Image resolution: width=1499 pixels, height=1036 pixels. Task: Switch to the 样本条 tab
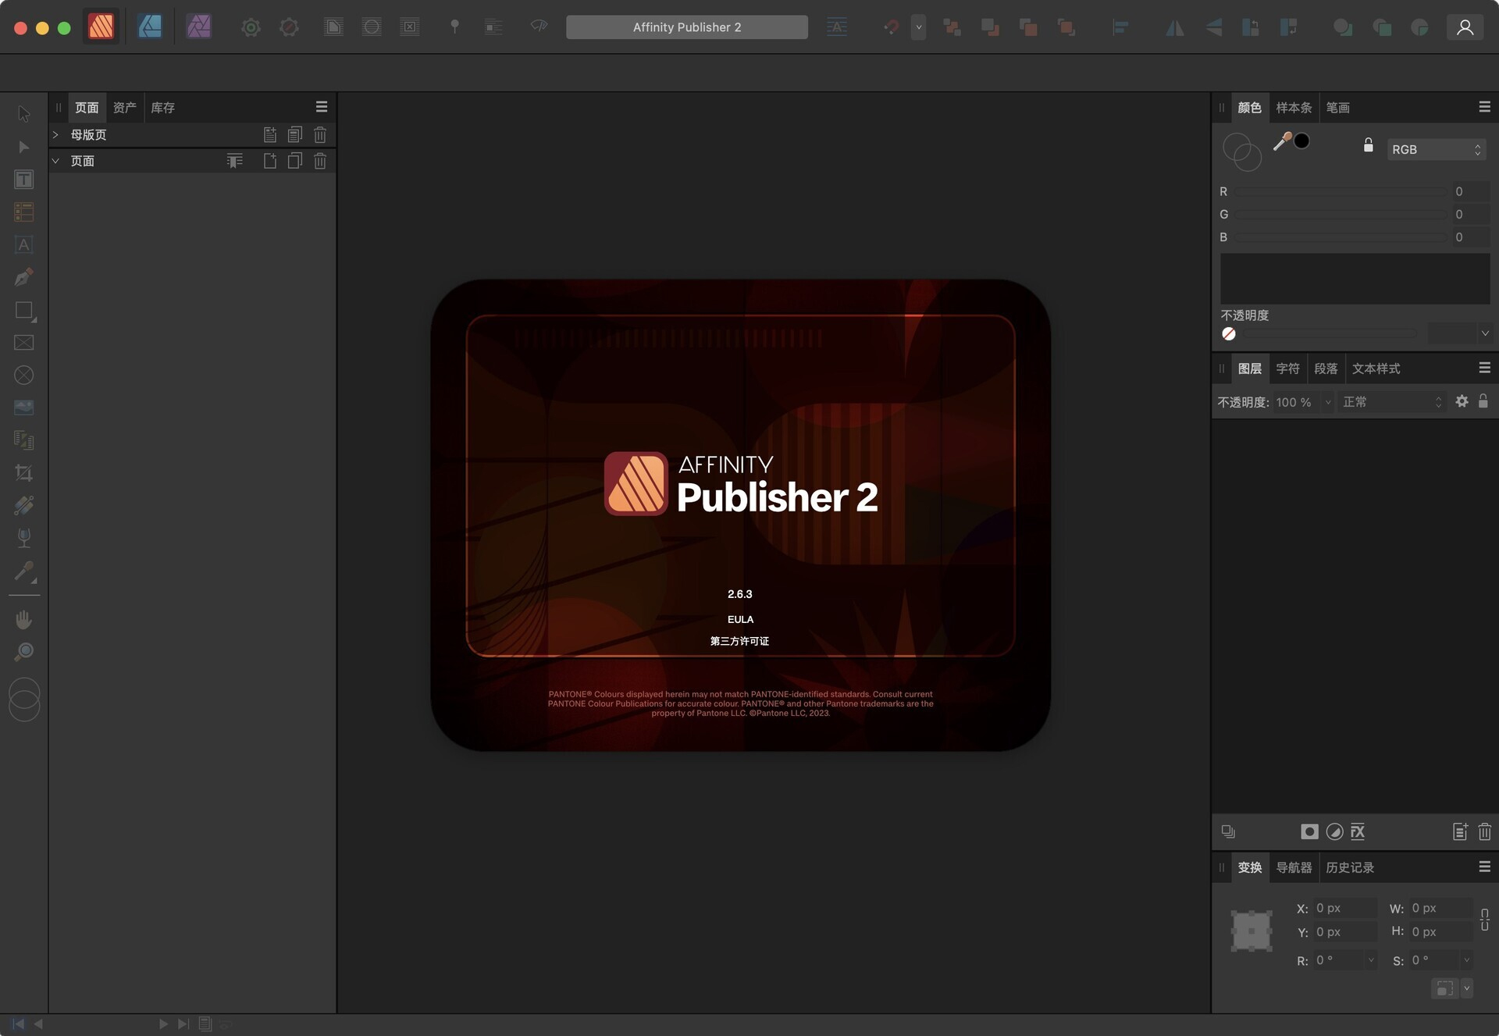(1294, 107)
